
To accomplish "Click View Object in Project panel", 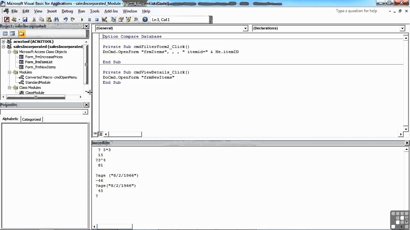I will coord(12,34).
